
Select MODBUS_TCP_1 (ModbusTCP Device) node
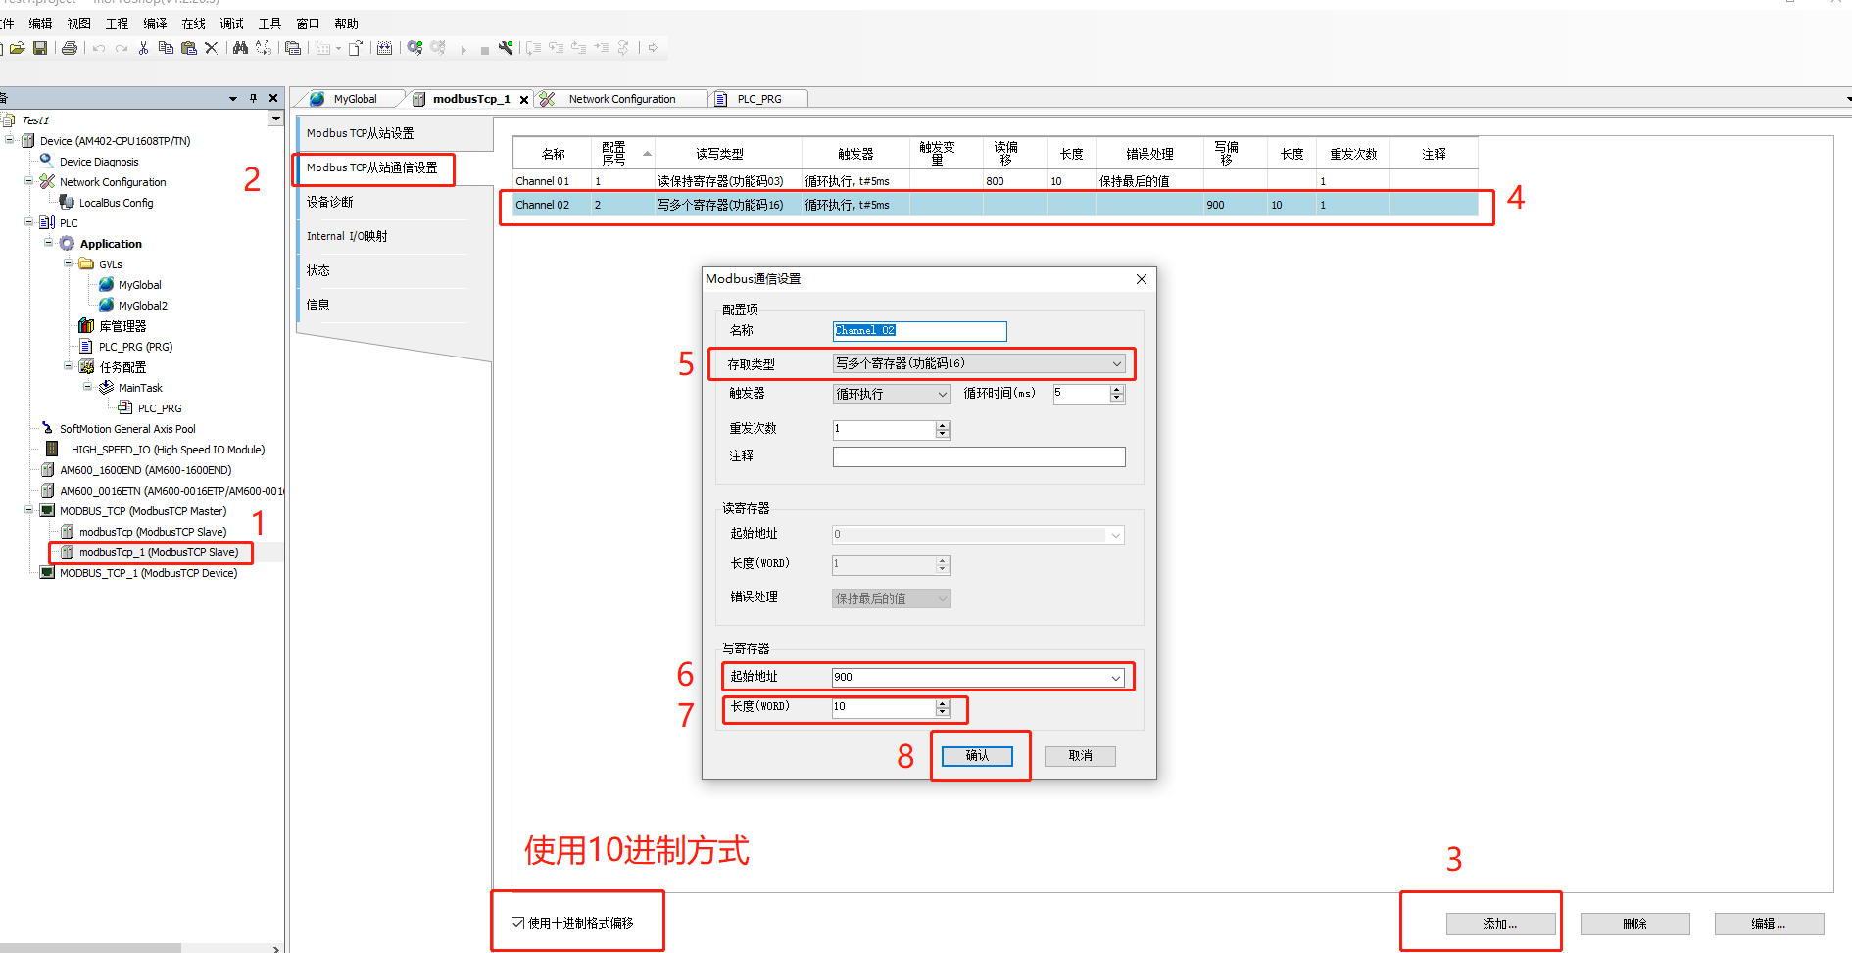(x=148, y=573)
